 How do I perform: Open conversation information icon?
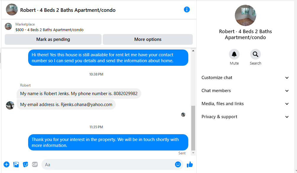tap(187, 9)
